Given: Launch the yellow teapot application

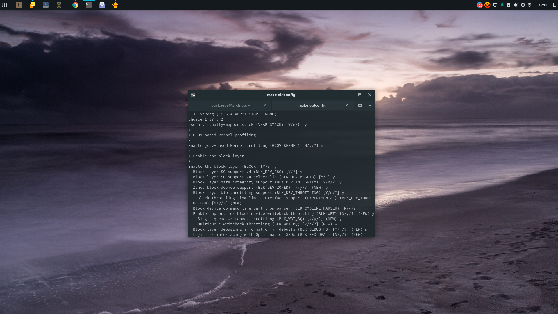Looking at the screenshot, I should 115,5.
